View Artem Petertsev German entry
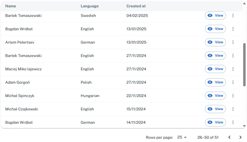This screenshot has width=247, height=142. [x=215, y=42]
